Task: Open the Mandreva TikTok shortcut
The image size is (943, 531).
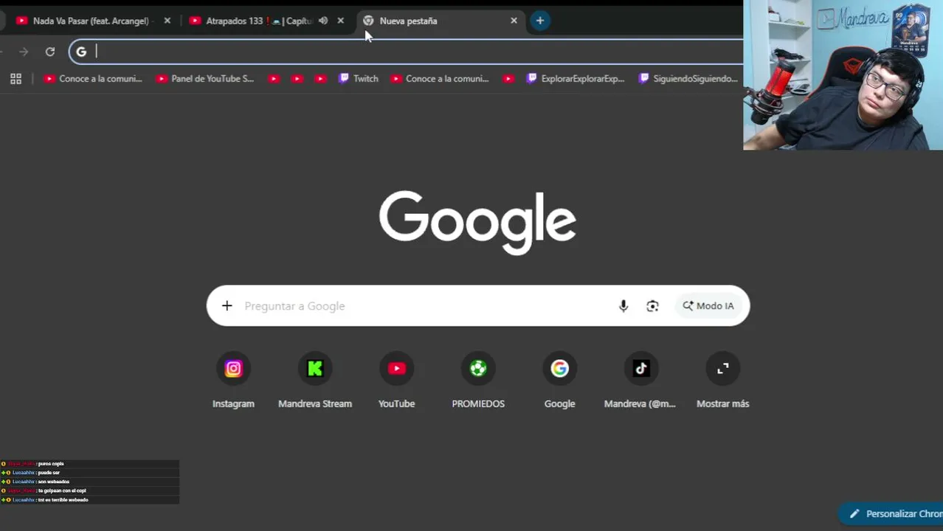Action: [640, 381]
